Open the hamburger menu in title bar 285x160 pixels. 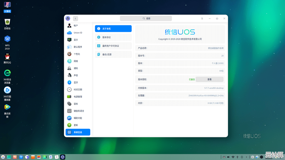[202, 18]
